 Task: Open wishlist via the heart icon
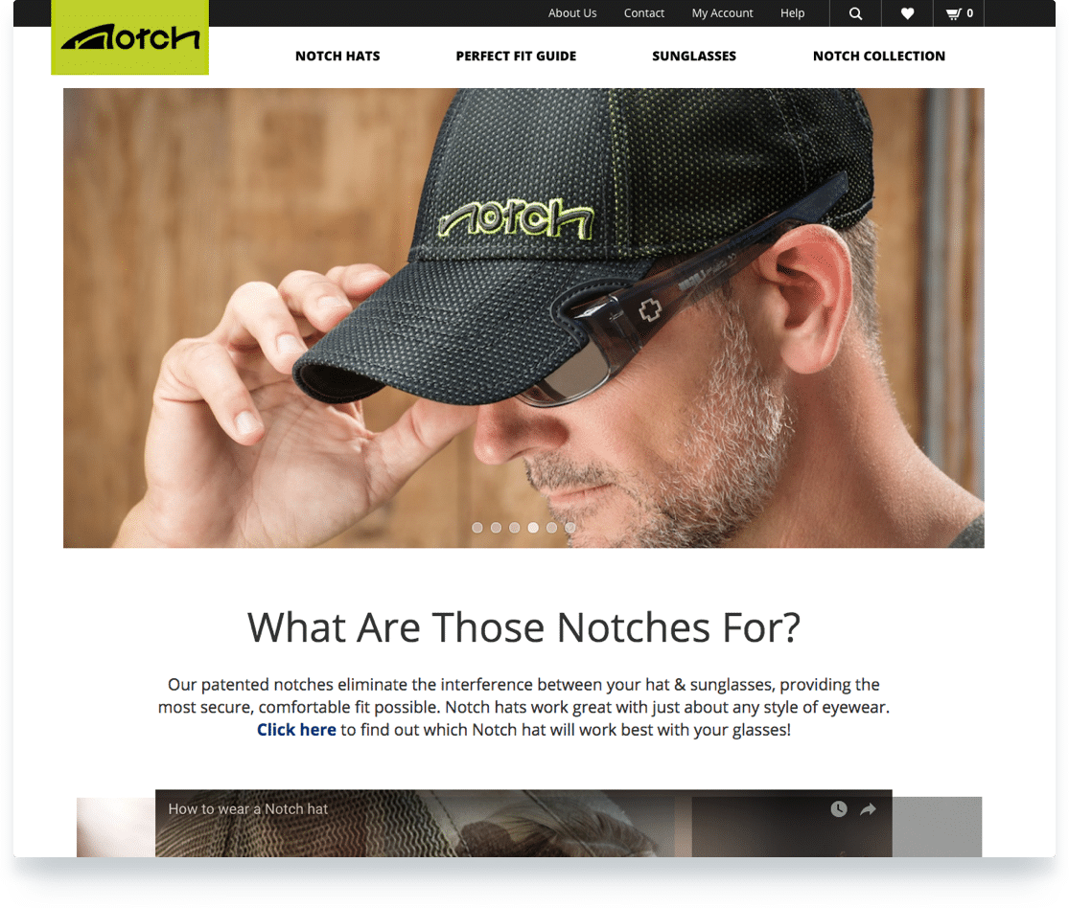click(x=907, y=13)
